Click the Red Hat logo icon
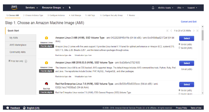The width and height of the screenshot is (209, 112). pos(46,84)
